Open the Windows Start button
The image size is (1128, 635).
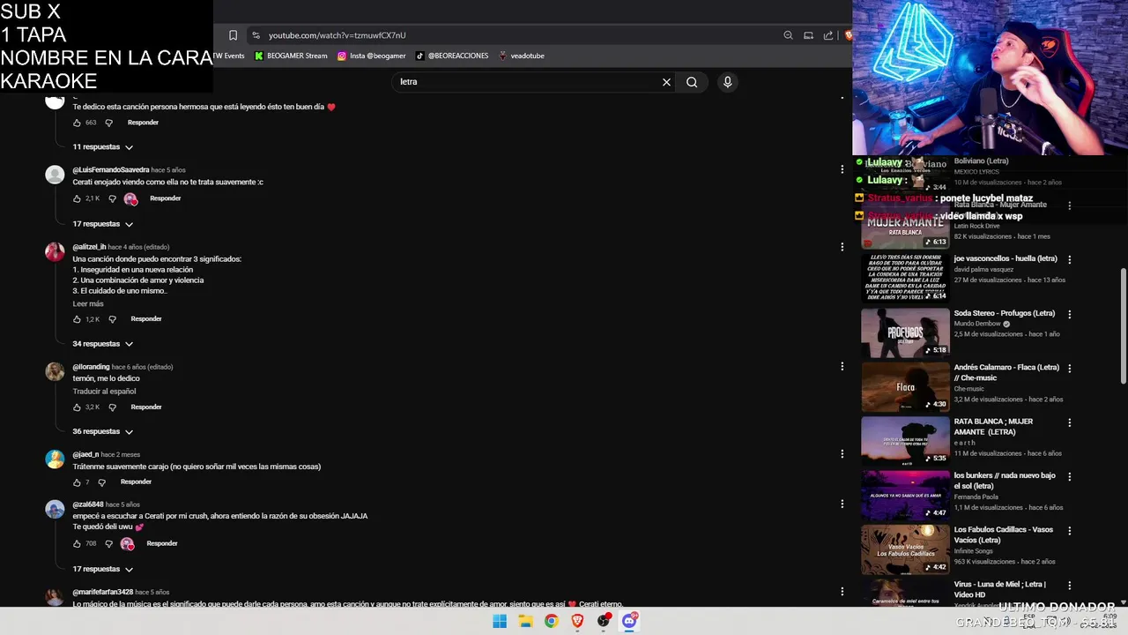[x=500, y=621]
